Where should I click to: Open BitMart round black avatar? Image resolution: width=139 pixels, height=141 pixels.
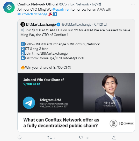pyautogui.click(x=23, y=24)
